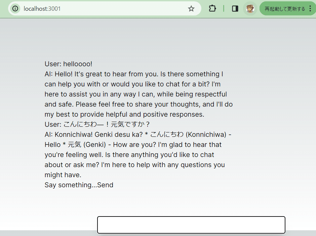Click the empty chat message input box

point(191,225)
